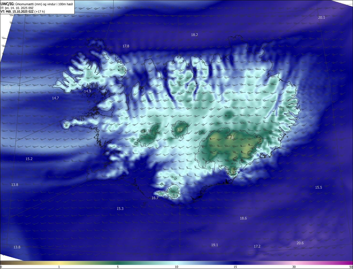Click the value label 14.7 on the map
353x269 pixels.
coord(55,98)
